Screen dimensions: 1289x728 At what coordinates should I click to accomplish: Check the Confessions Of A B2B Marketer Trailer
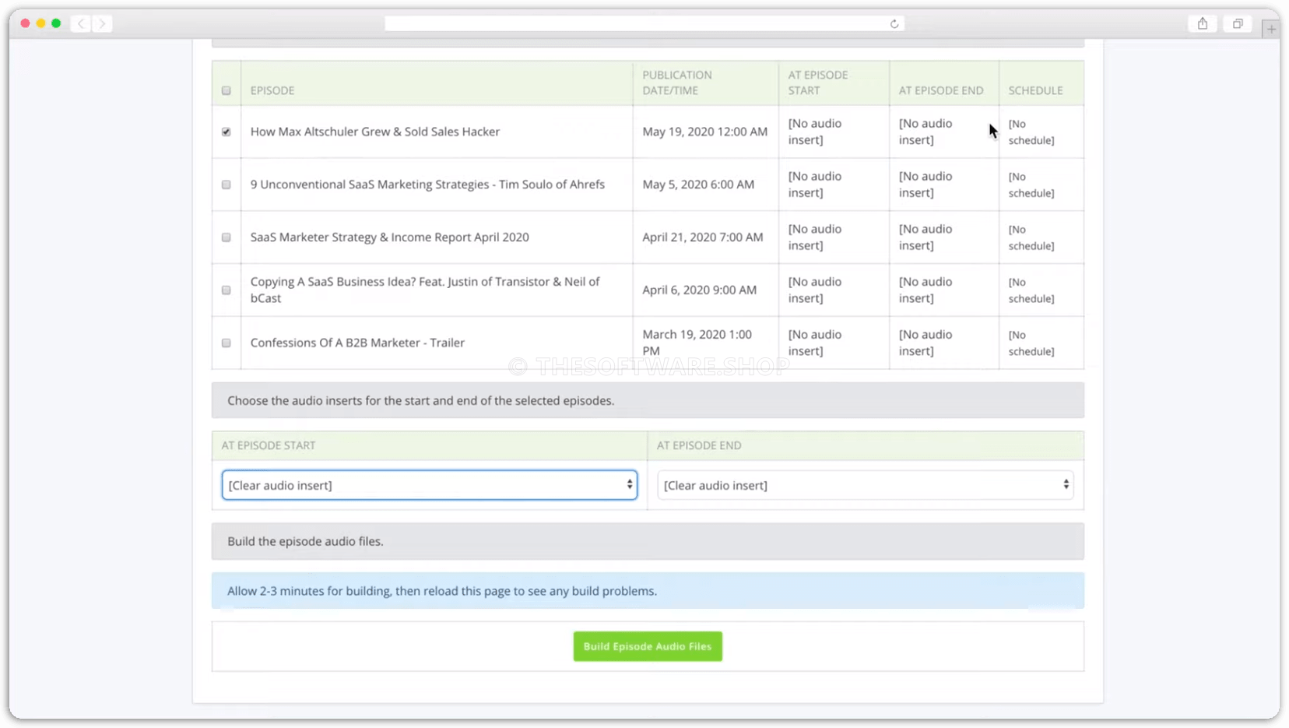pos(227,343)
